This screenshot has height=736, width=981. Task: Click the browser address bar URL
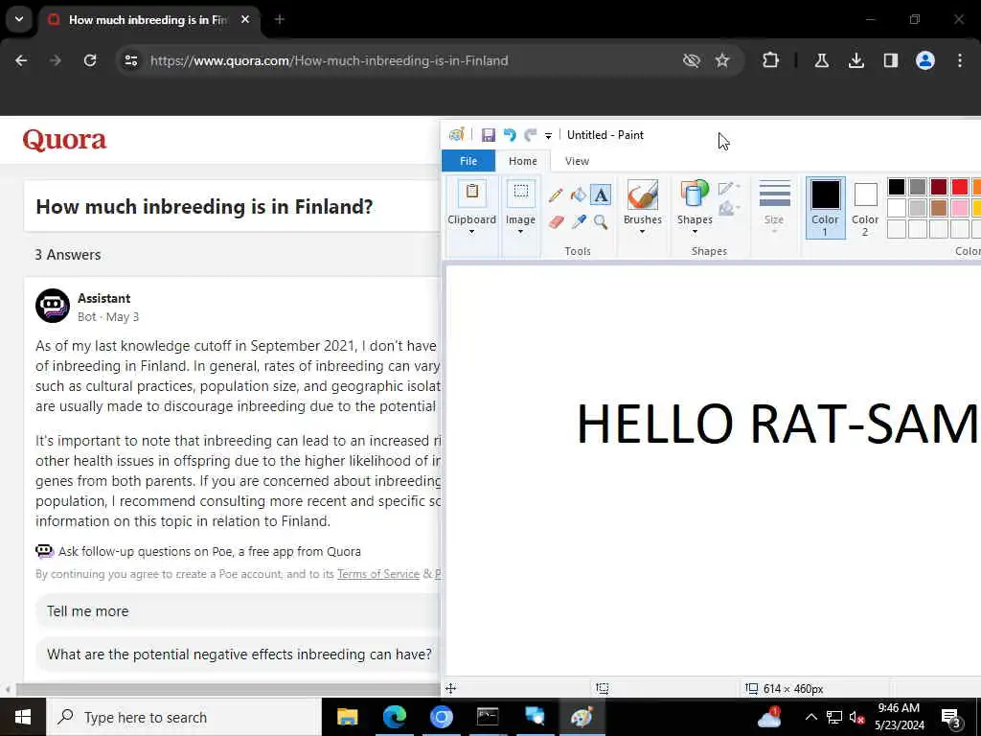pyautogui.click(x=330, y=60)
